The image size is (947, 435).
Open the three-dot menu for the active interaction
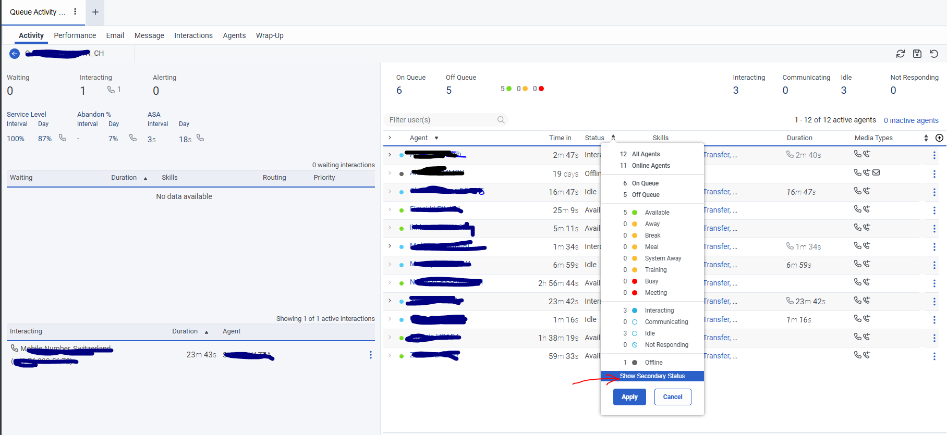[371, 355]
